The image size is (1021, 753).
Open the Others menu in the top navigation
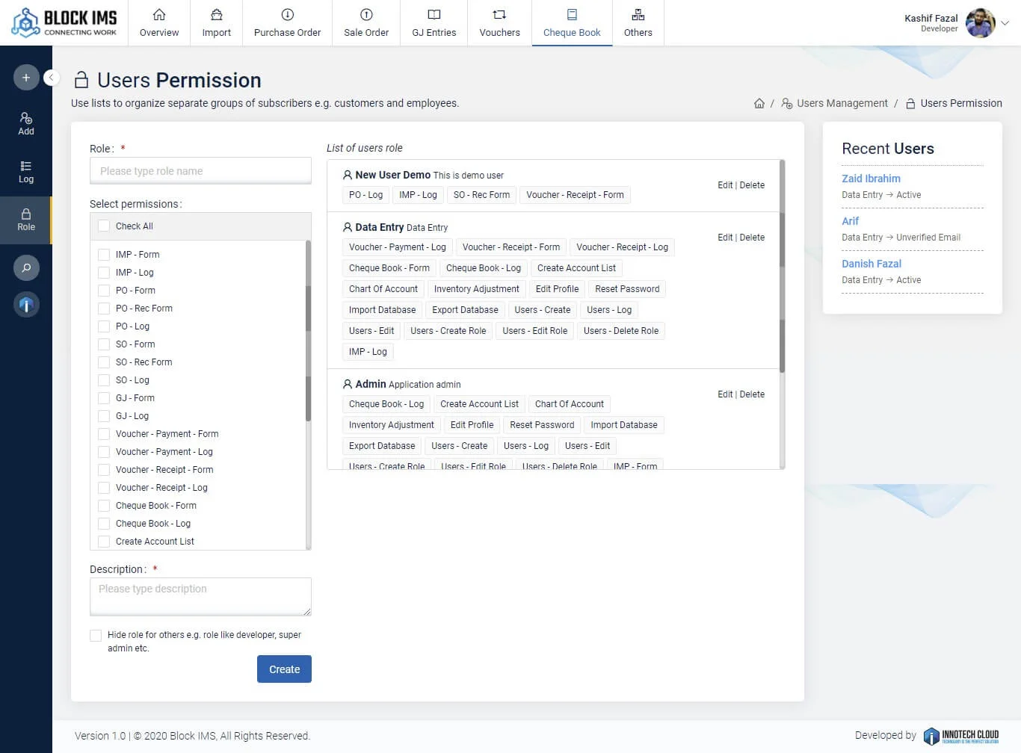tap(638, 23)
